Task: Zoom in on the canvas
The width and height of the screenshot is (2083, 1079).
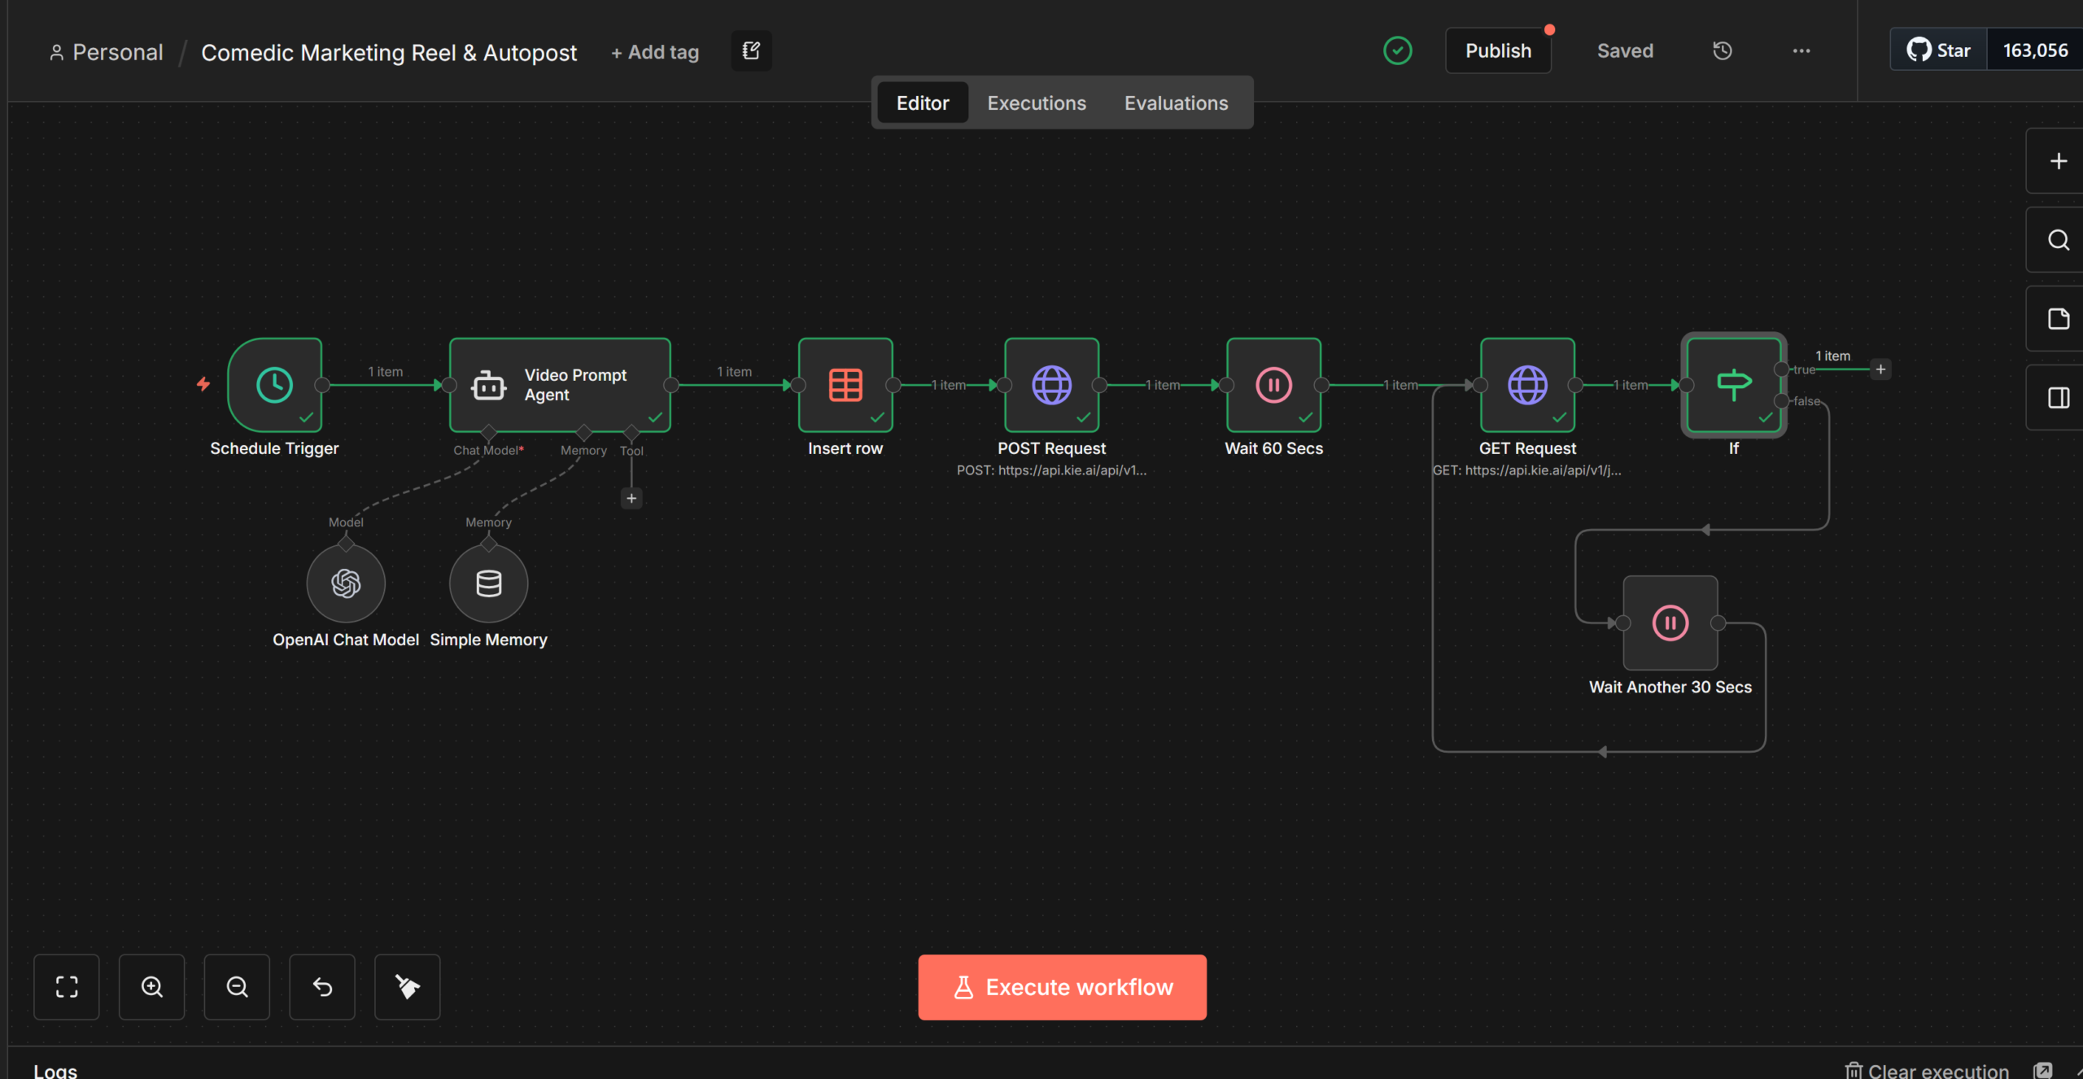Action: tap(151, 987)
